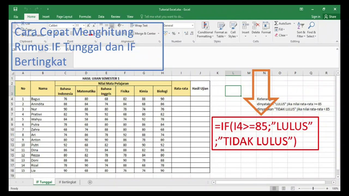Switch to the Review tab
Screen dimensions: 349x196
click(116, 17)
